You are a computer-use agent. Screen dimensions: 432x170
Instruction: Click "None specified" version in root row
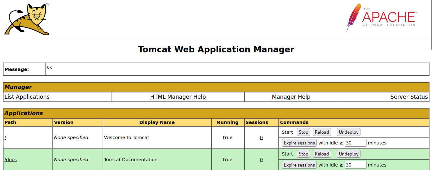(71, 138)
